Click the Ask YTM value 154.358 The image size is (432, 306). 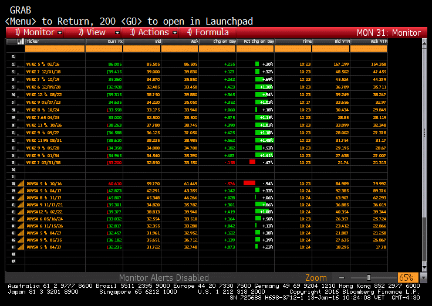[x=379, y=64]
